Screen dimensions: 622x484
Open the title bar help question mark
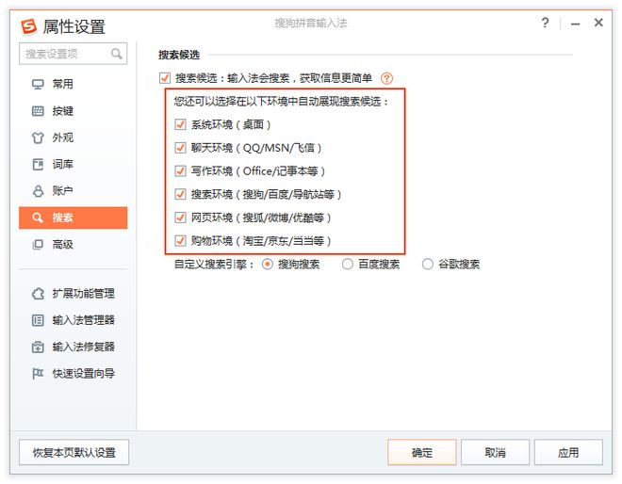click(545, 23)
